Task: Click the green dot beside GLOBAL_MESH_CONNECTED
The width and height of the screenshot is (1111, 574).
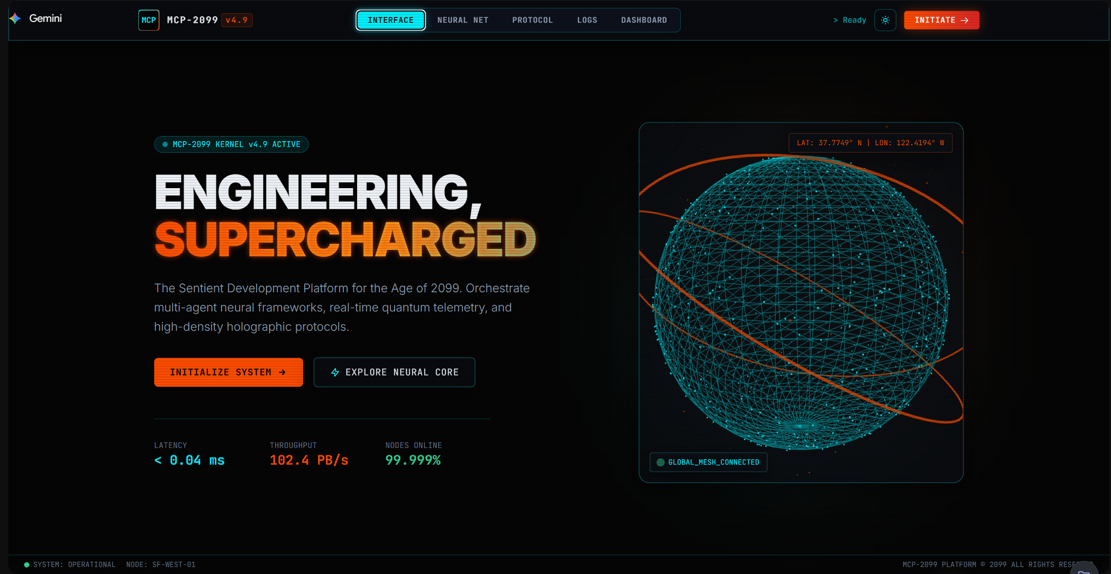Action: (661, 462)
